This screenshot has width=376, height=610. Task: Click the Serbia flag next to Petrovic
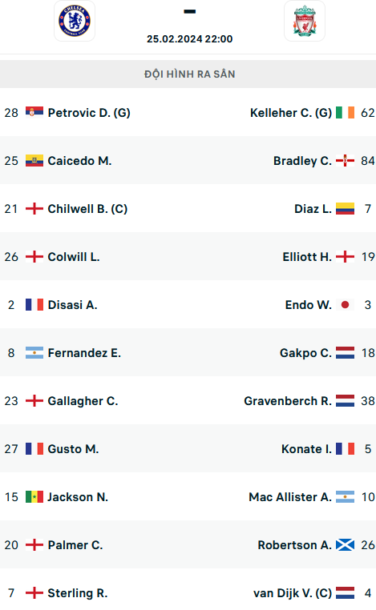(34, 112)
